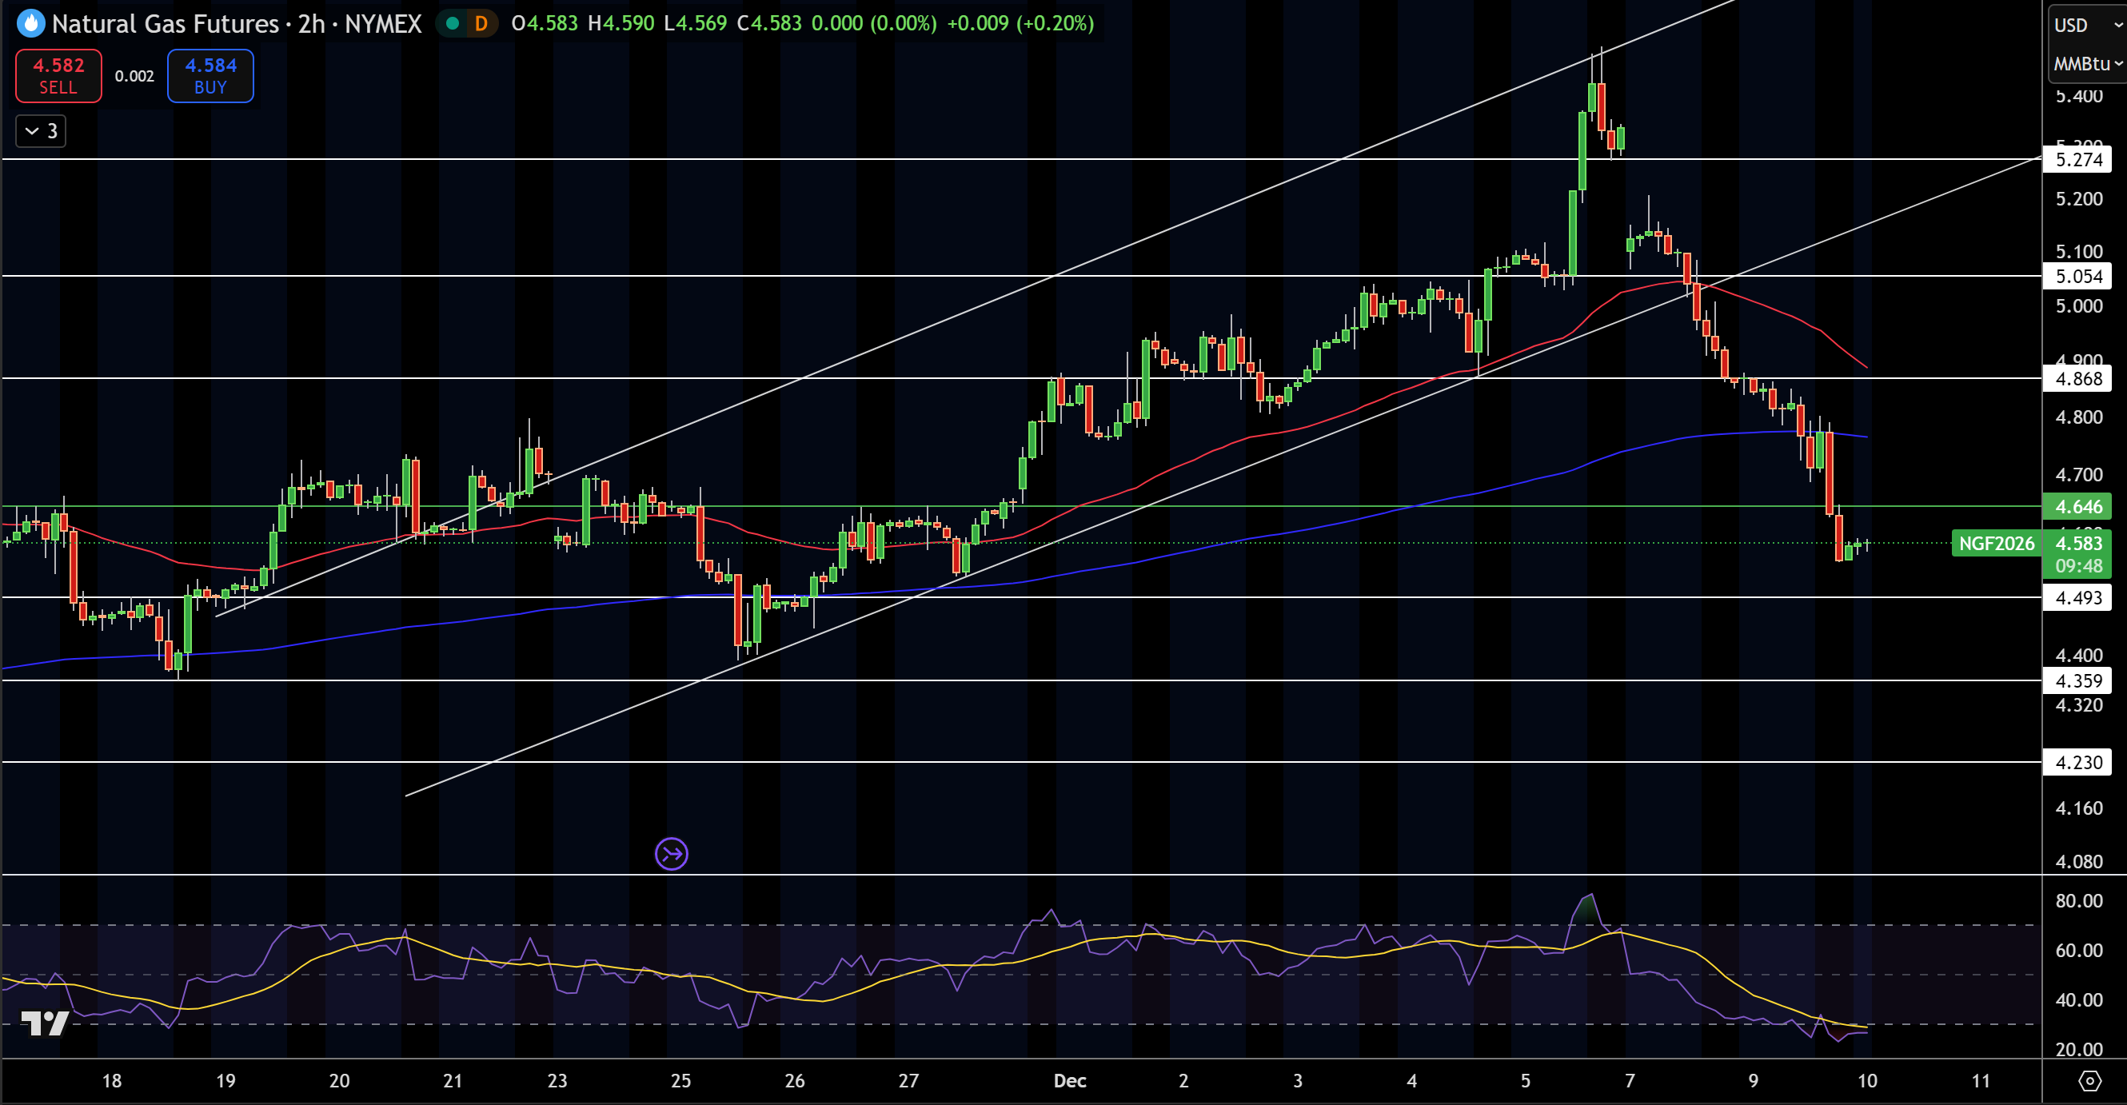Viewport: 2127px width, 1105px height.
Task: Click the NYMEX exchange name in the title
Action: 380,24
